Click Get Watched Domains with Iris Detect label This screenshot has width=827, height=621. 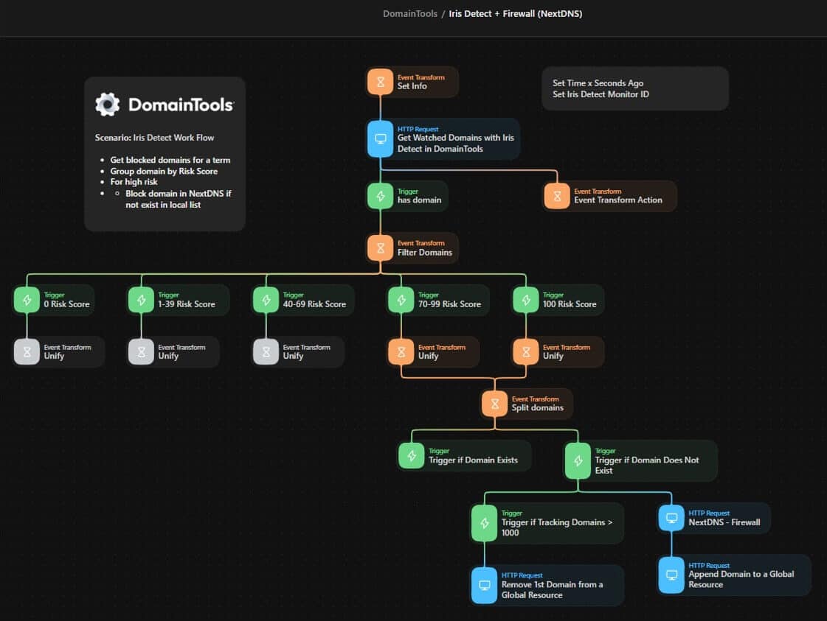tap(455, 143)
